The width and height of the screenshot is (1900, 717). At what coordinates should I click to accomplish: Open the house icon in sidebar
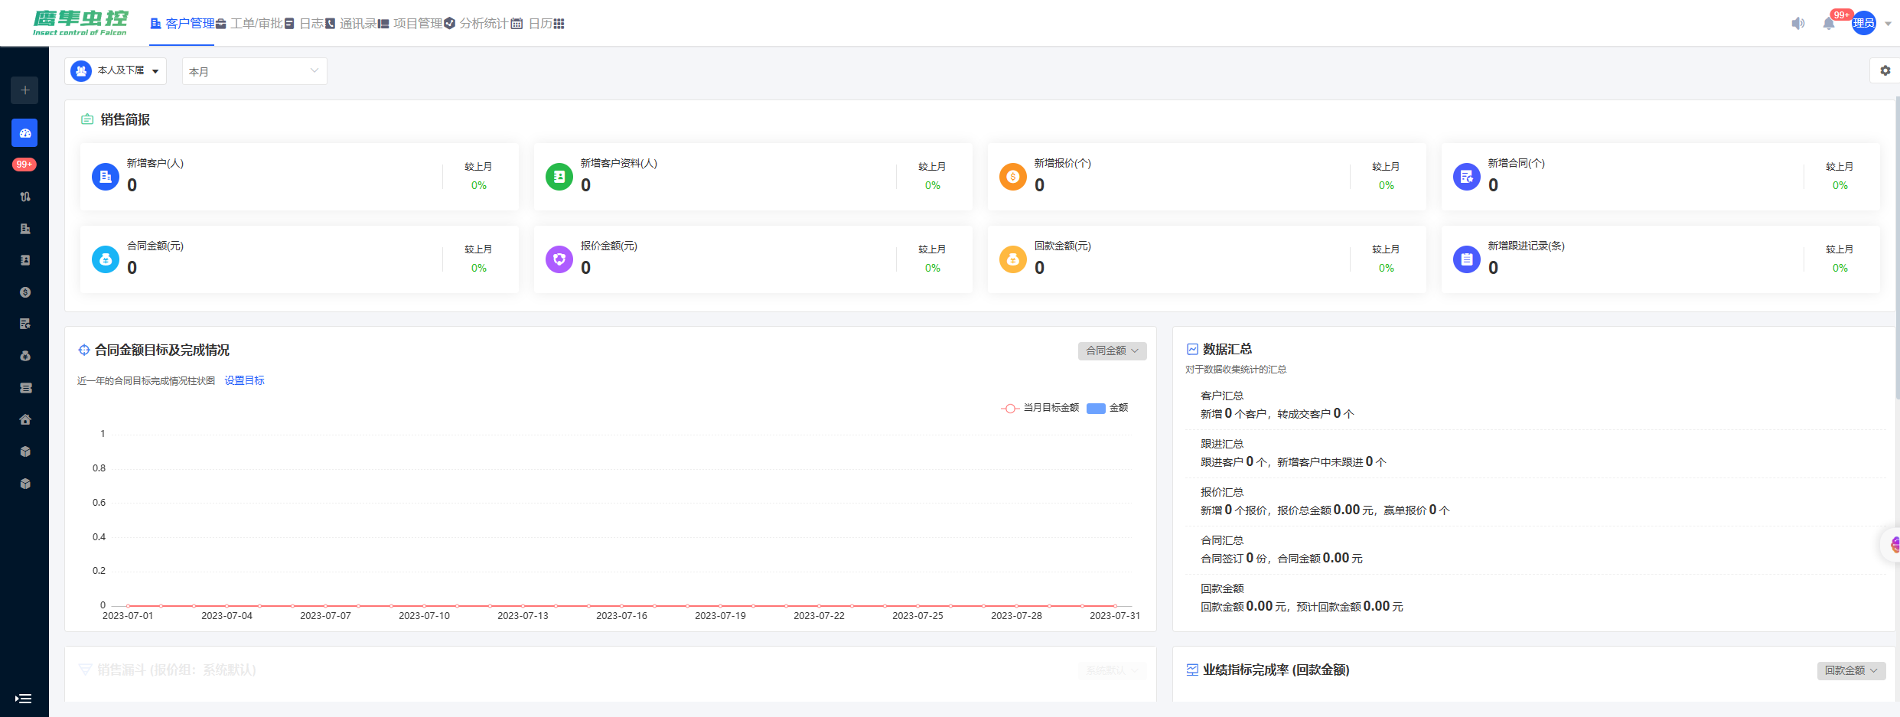(x=24, y=419)
